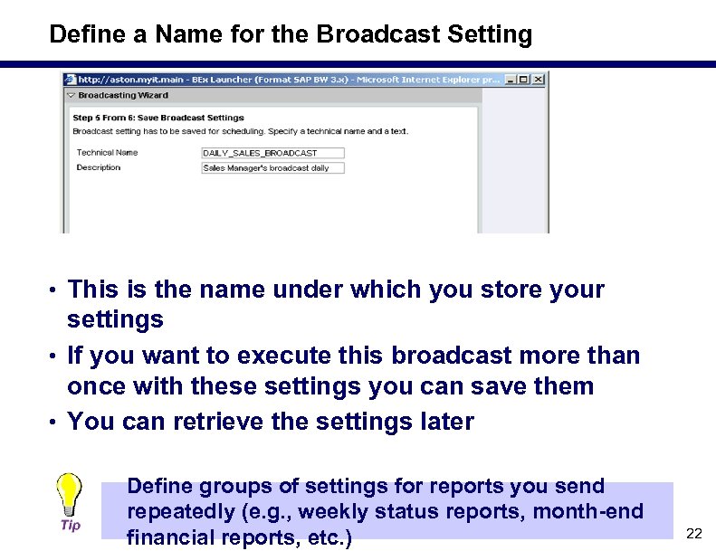Click the 'Technical Name' label

coord(108,153)
